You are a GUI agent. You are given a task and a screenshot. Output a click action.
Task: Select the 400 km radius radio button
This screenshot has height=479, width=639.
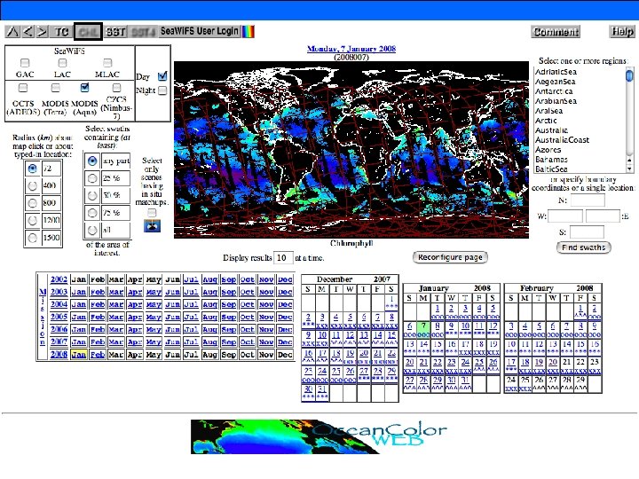pyautogui.click(x=32, y=185)
